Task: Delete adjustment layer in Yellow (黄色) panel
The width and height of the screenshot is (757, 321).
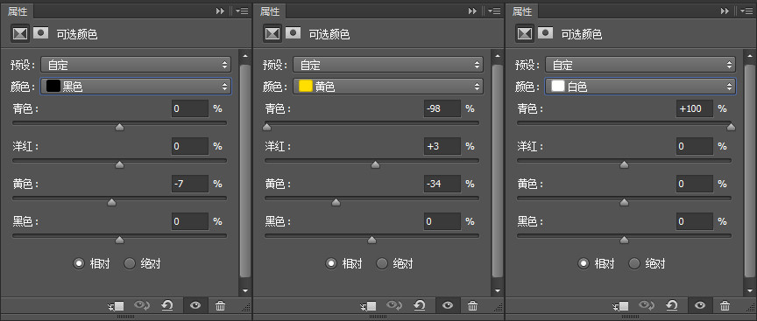Action: 472,305
